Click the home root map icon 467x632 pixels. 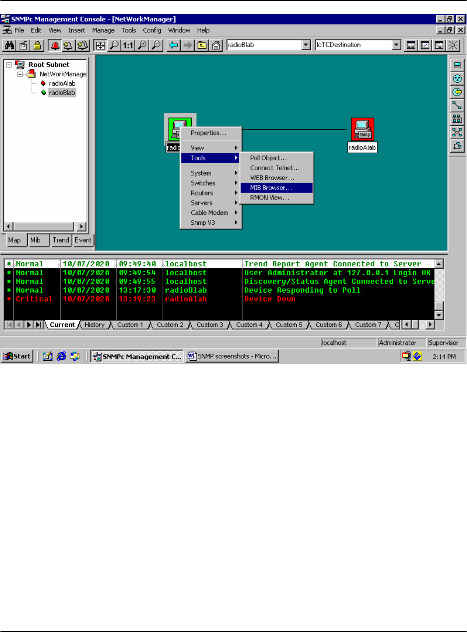pyautogui.click(x=216, y=45)
